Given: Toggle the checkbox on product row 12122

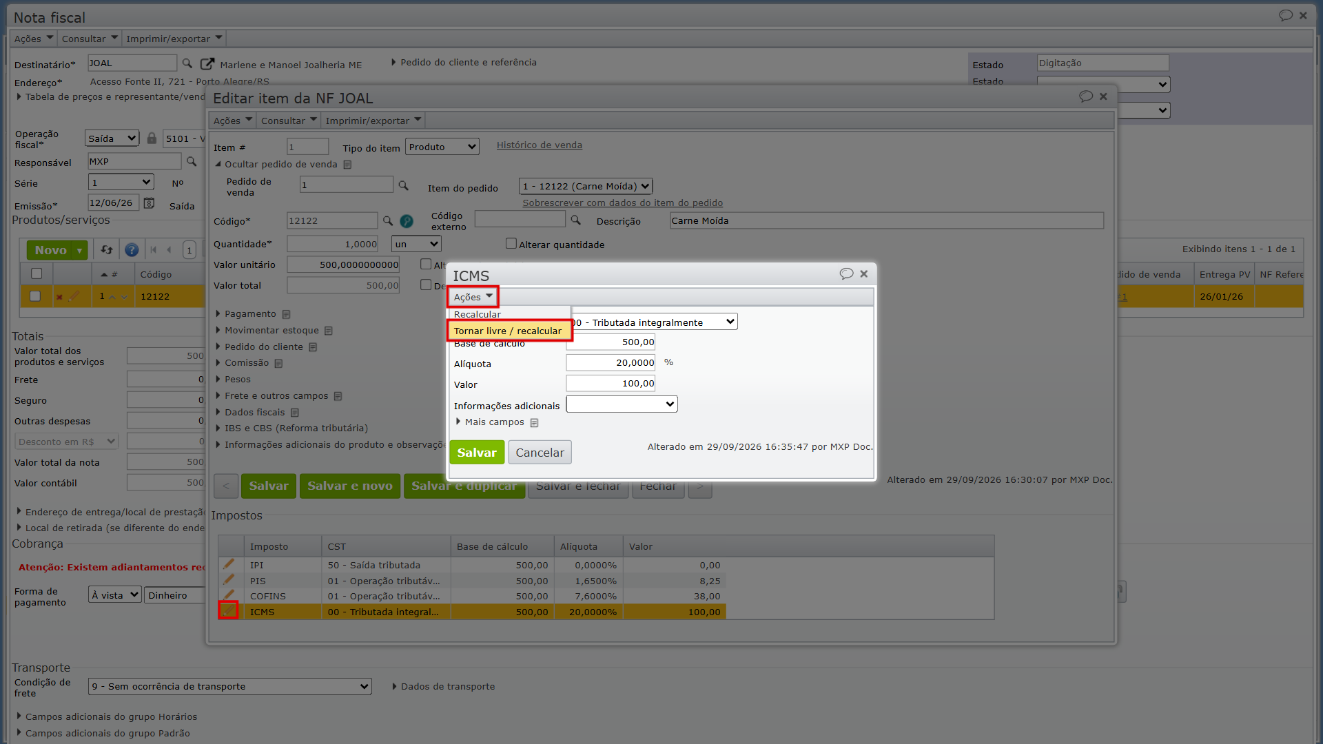Looking at the screenshot, I should [35, 296].
